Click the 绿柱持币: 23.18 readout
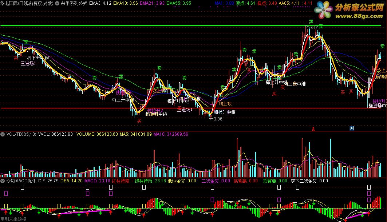The height and width of the screenshot is (222, 387). (x=150, y=181)
